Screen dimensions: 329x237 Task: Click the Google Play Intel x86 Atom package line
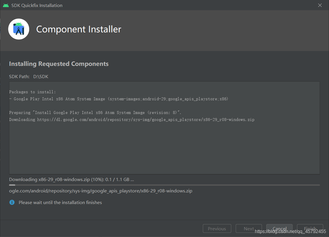pyautogui.click(x=119, y=99)
